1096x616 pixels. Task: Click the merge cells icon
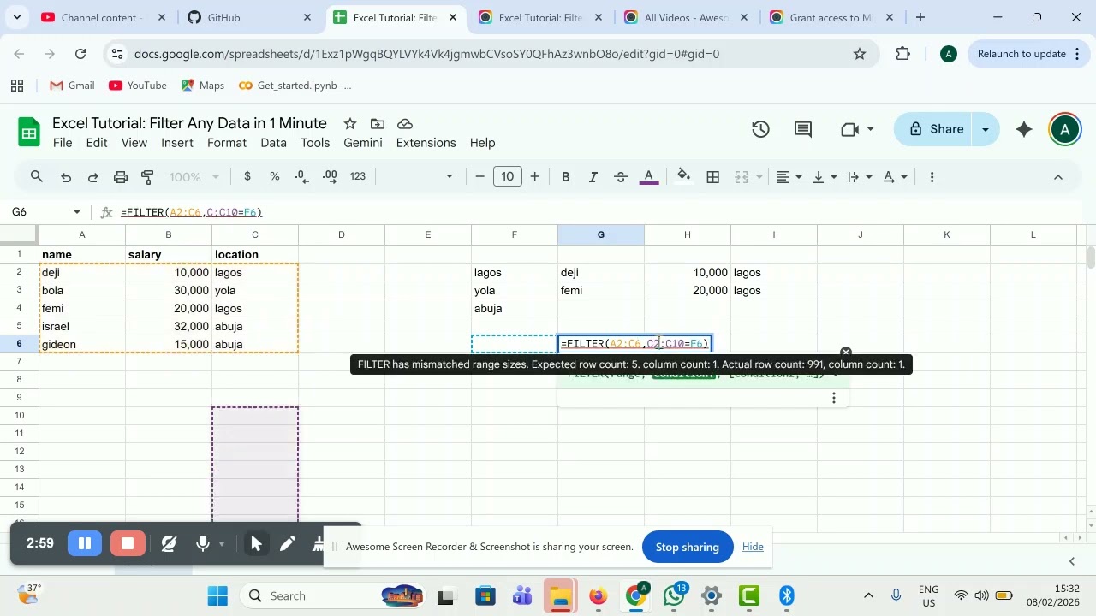click(x=742, y=177)
